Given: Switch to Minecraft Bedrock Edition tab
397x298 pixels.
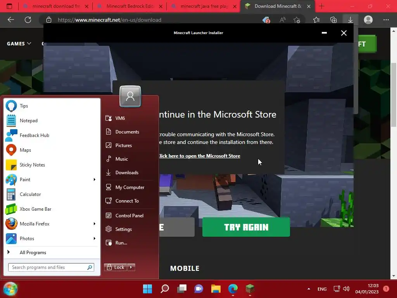Looking at the screenshot, I should click(130, 6).
